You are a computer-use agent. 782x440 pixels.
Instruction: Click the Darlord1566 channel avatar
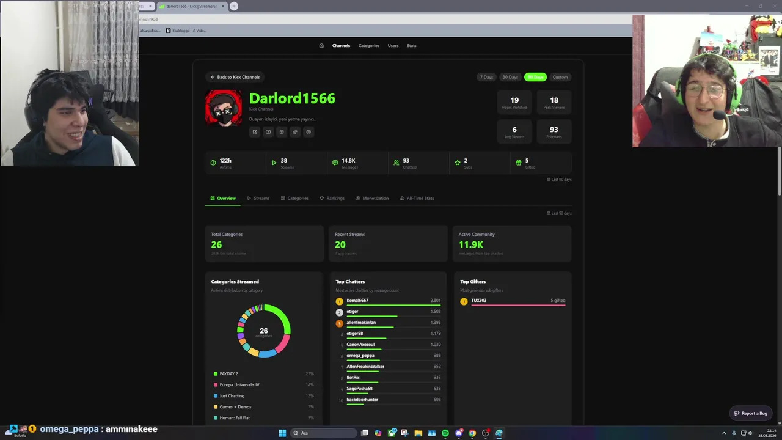(224, 108)
